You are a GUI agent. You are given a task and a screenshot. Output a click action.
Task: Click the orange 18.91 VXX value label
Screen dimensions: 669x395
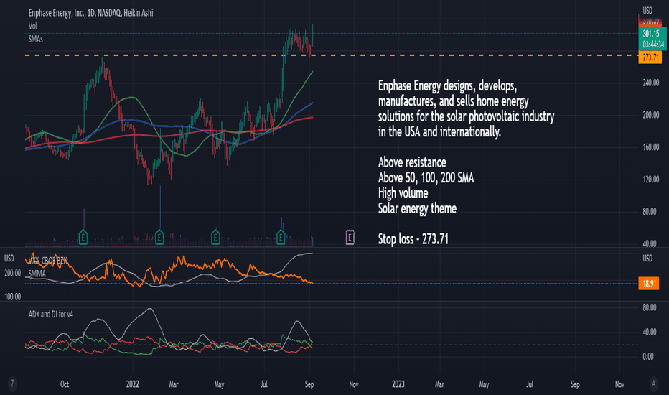(x=648, y=284)
